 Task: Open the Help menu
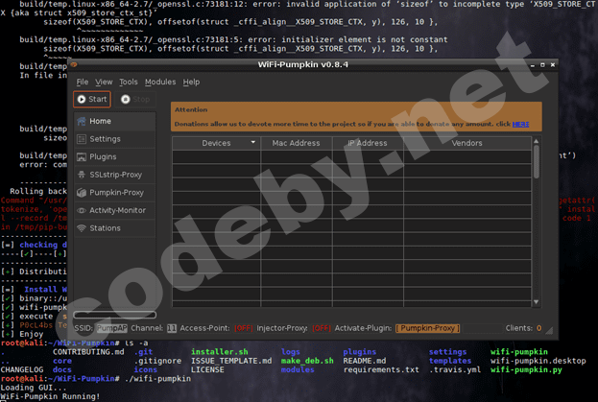(x=191, y=83)
